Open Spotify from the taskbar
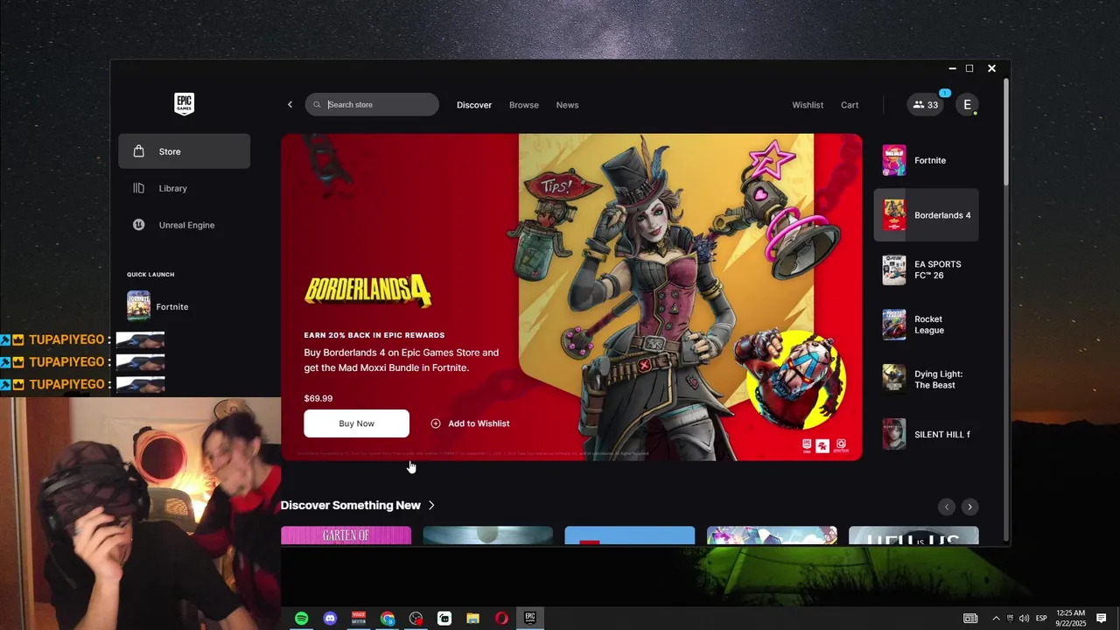1120x630 pixels. pyautogui.click(x=301, y=619)
